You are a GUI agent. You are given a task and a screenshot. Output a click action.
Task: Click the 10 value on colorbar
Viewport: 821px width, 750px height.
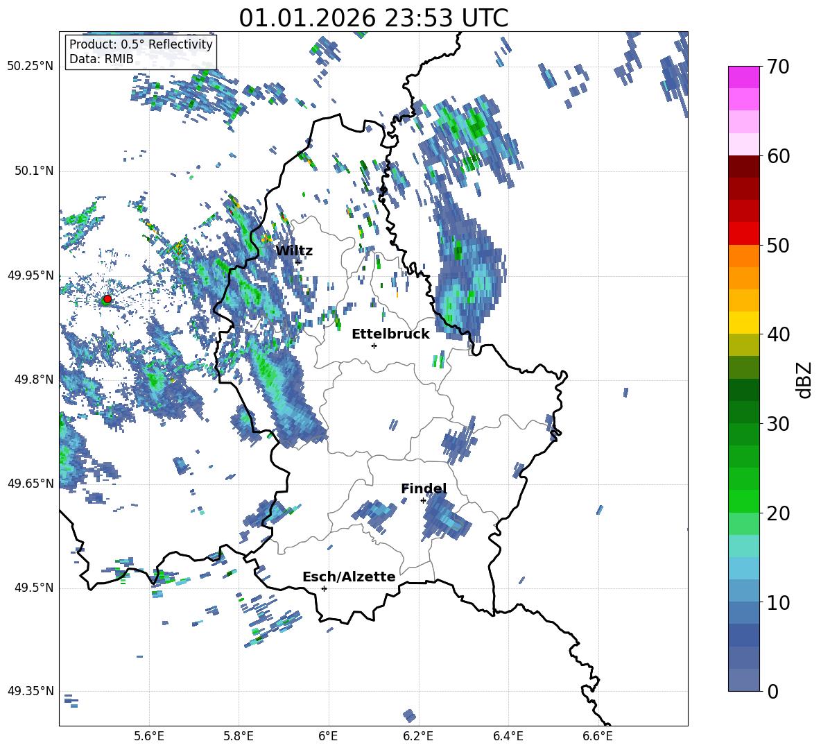pyautogui.click(x=777, y=602)
